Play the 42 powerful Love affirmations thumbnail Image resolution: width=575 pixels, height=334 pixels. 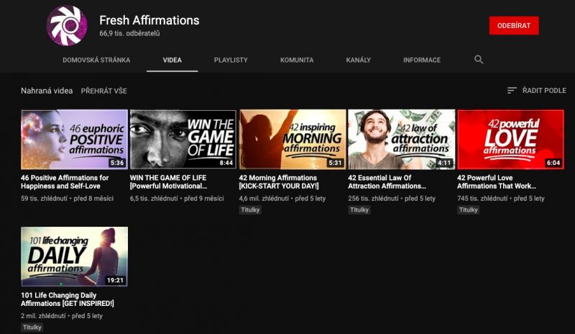click(510, 140)
